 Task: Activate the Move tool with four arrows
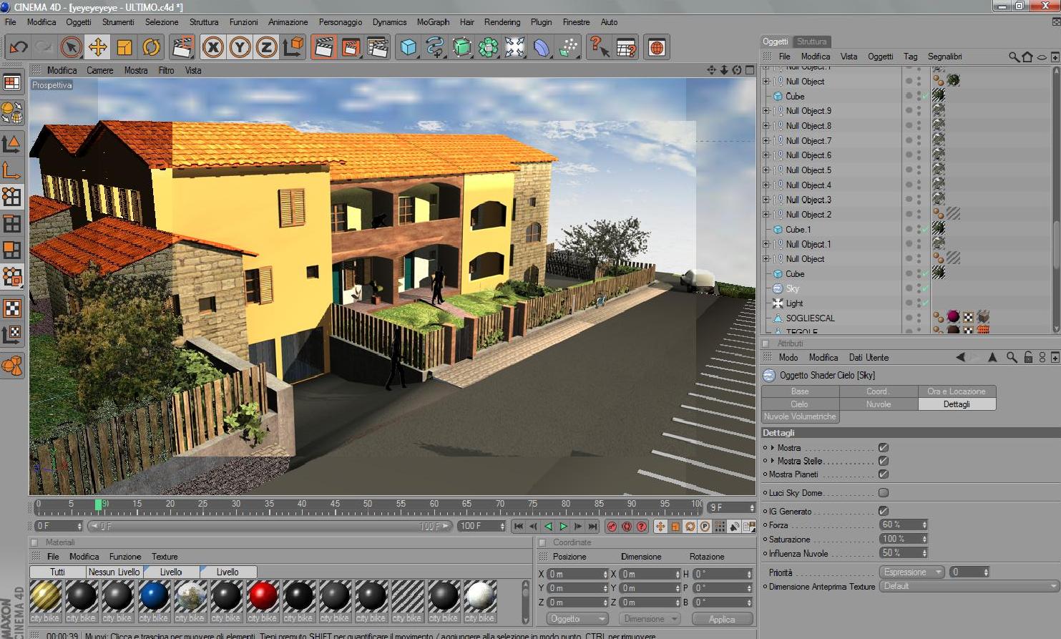(x=97, y=47)
